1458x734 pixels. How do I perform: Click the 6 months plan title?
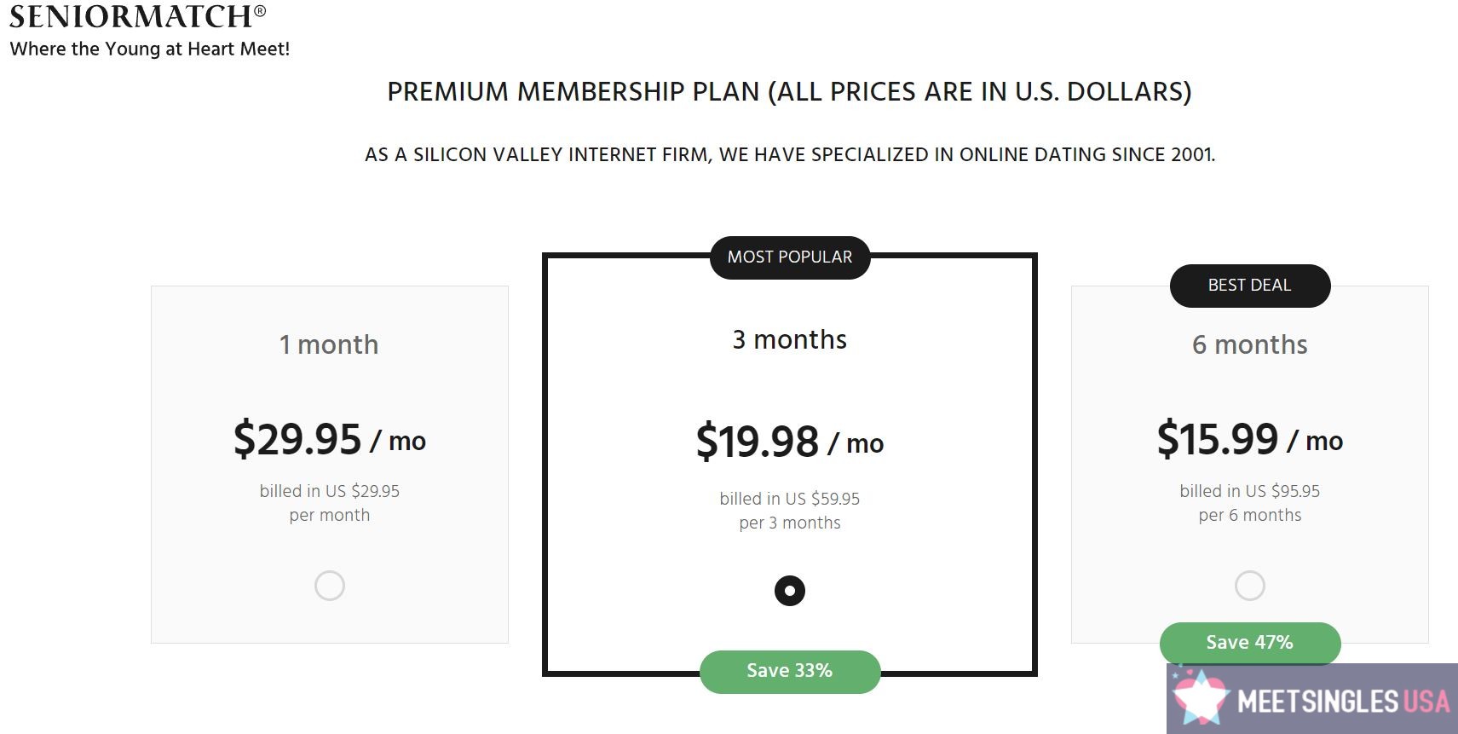1250,344
